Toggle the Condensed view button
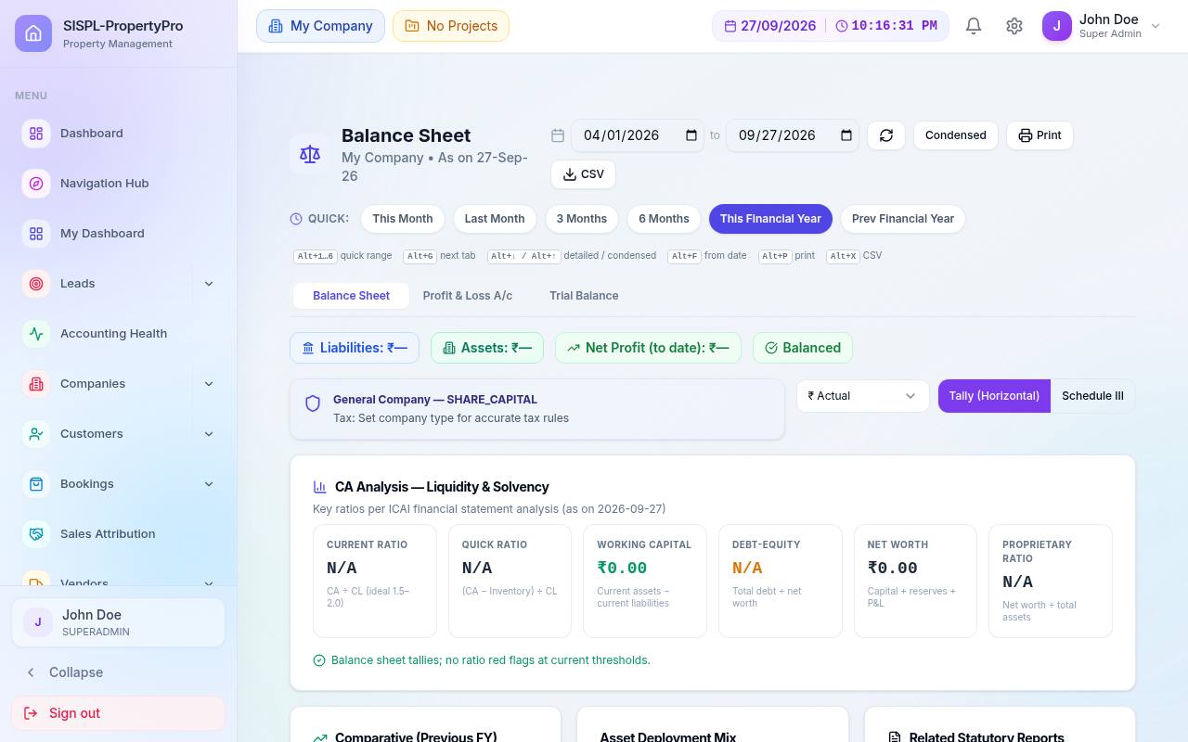Viewport: 1188px width, 742px height. [956, 135]
